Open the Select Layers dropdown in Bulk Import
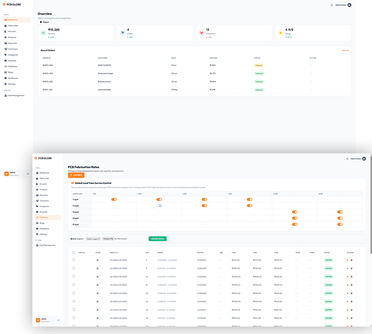This screenshot has height=334, width=372. [x=93, y=239]
